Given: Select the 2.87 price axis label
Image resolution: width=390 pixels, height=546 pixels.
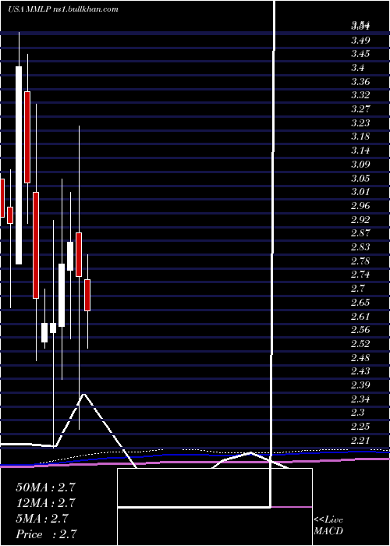Looking at the screenshot, I should click(x=360, y=233).
